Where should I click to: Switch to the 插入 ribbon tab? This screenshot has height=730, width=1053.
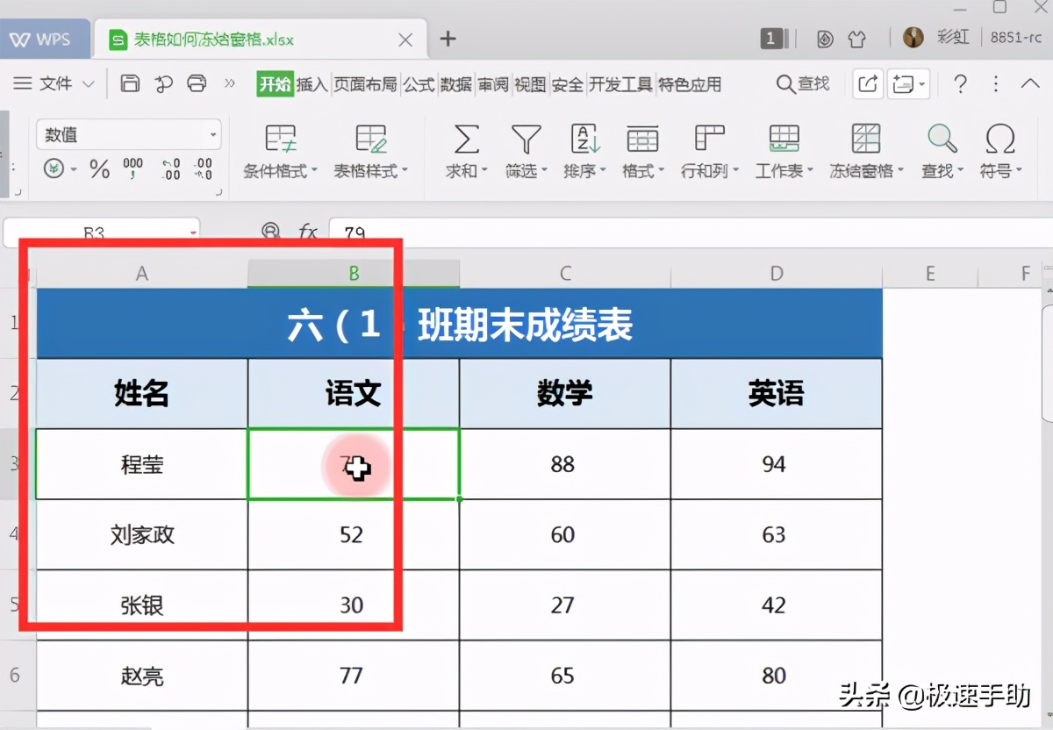[x=312, y=84]
